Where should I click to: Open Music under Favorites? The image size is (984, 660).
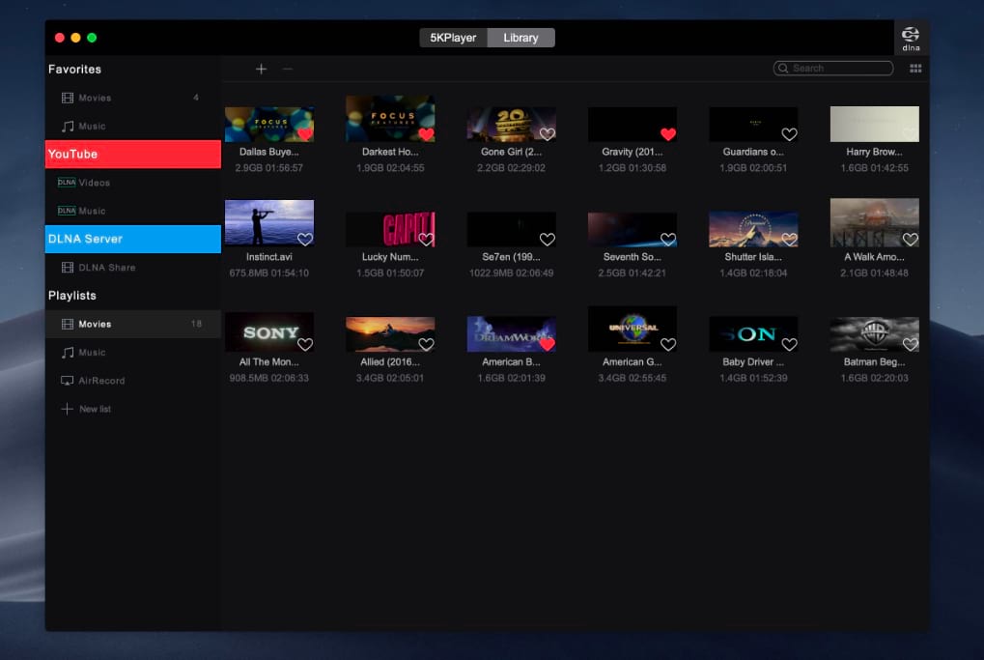click(133, 126)
